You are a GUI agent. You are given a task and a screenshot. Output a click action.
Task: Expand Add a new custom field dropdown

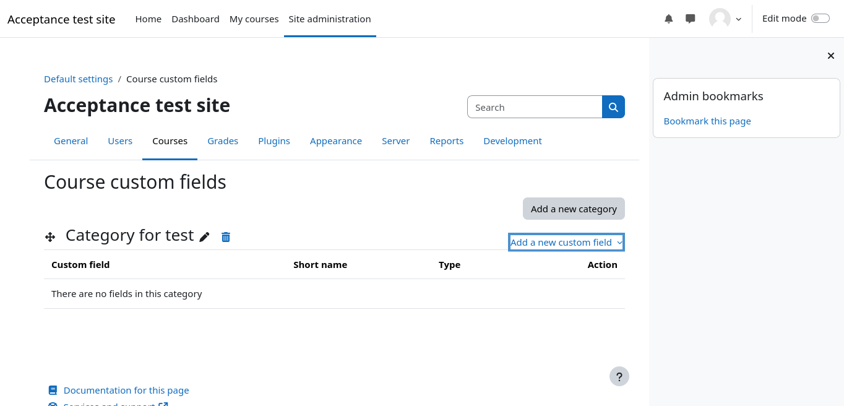click(566, 243)
